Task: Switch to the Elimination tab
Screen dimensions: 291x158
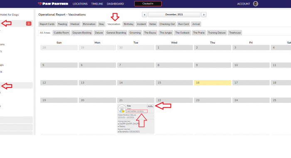Action: coord(89,24)
